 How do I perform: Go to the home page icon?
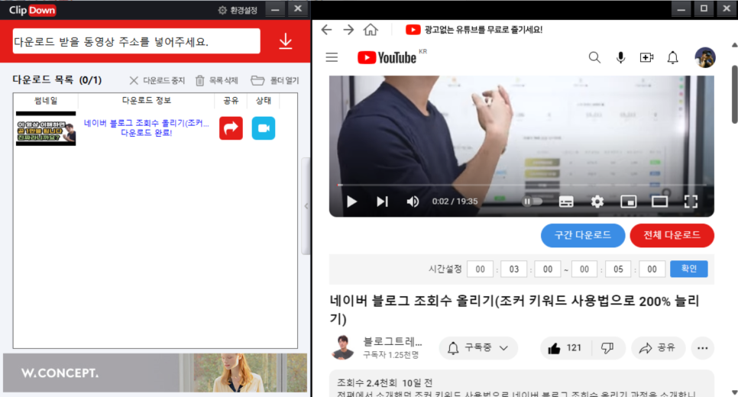coord(371,30)
